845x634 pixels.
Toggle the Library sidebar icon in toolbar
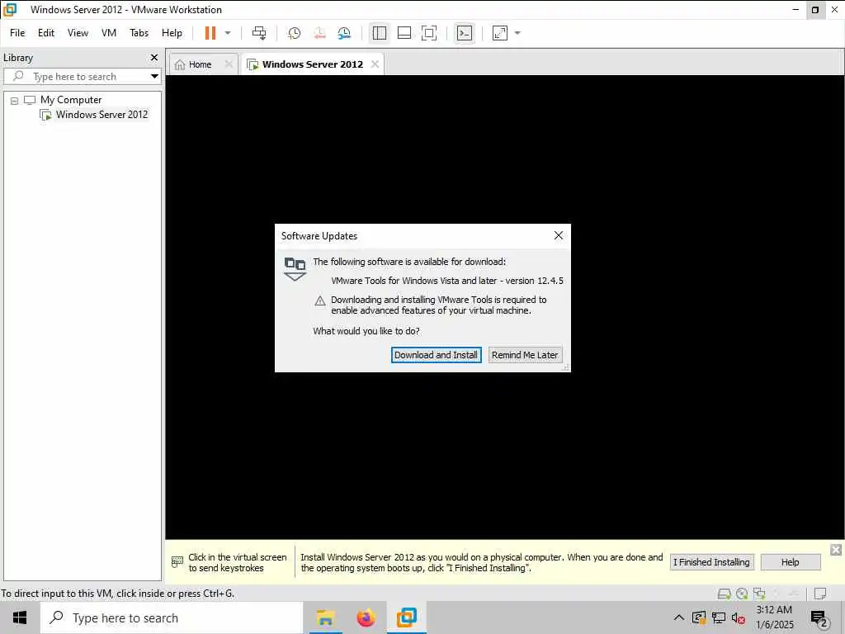[380, 33]
